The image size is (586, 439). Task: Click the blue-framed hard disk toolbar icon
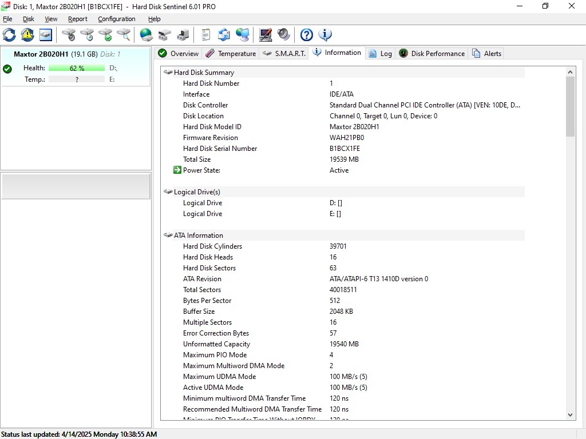click(46, 35)
